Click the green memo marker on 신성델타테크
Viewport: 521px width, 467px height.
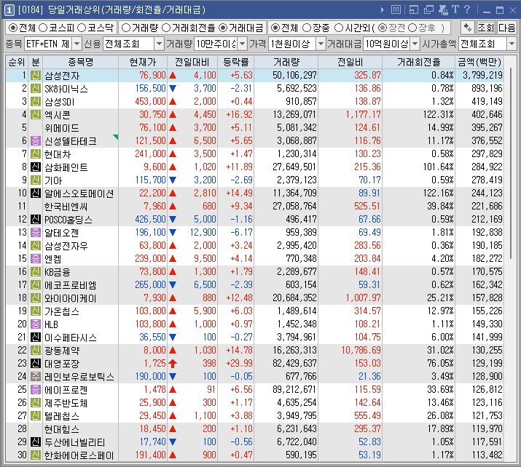click(x=116, y=137)
